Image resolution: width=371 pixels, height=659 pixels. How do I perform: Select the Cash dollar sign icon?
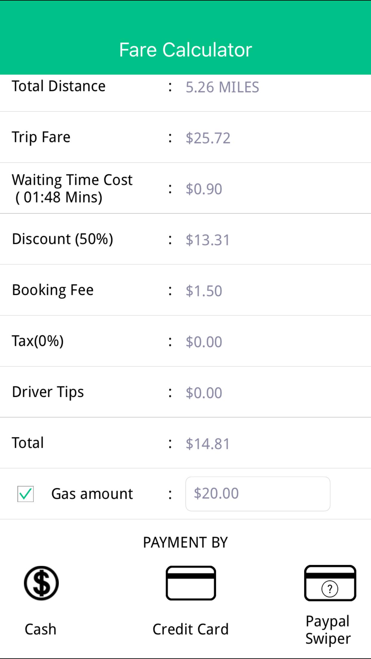[x=41, y=583]
